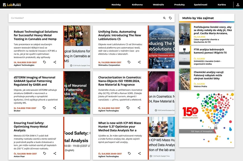The width and height of the screenshot is (243, 161).
Task: Click tag icon on ICP-MS Mass Hunter card
Action: (x=129, y=153)
